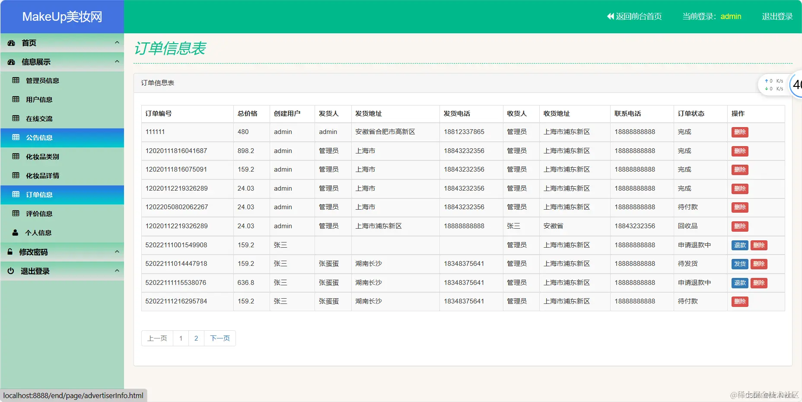The height and width of the screenshot is (402, 802).
Task: Delete order 52022111001549908
Action: click(759, 245)
